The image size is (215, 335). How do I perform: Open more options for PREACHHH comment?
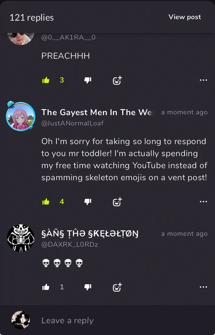[203, 80]
